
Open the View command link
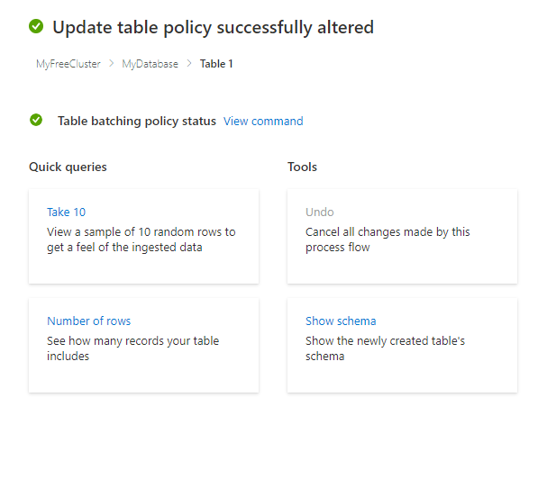(263, 122)
